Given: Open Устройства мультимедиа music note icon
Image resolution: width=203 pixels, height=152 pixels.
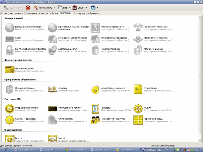Looking at the screenshot, I should (x=95, y=89).
